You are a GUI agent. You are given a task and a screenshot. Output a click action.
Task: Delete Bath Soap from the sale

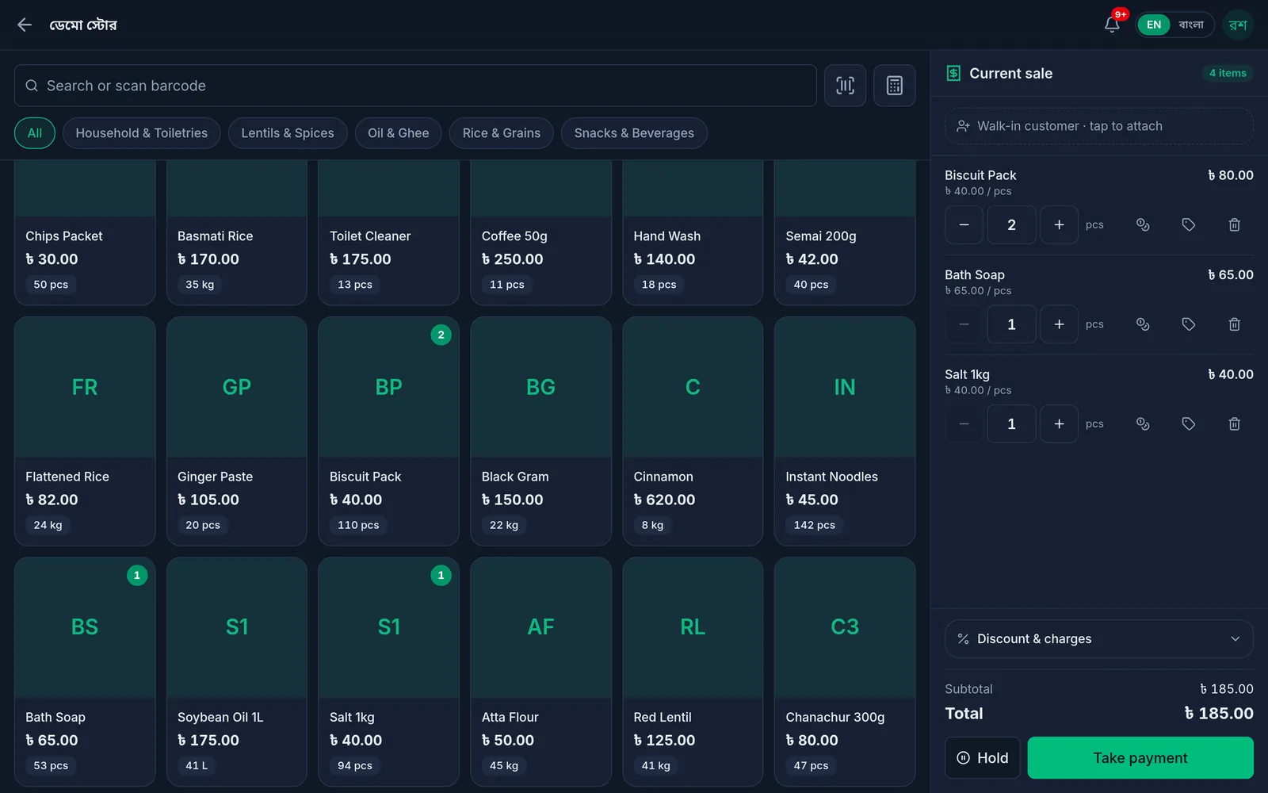point(1234,324)
